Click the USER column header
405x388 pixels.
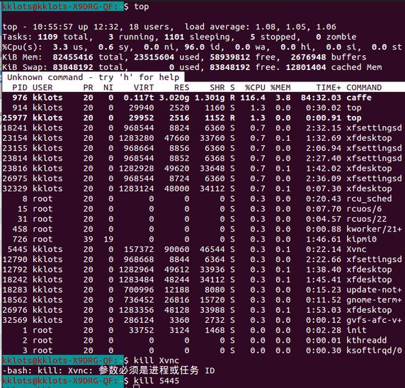point(42,88)
